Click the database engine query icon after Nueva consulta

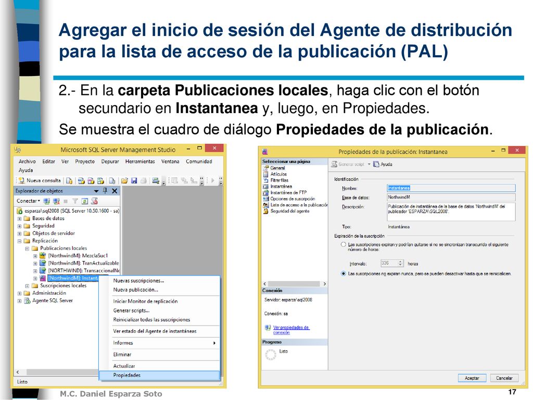click(x=69, y=181)
